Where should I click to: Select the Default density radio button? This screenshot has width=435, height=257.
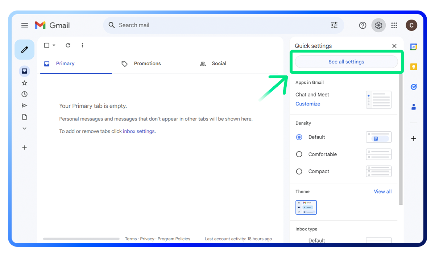click(299, 137)
